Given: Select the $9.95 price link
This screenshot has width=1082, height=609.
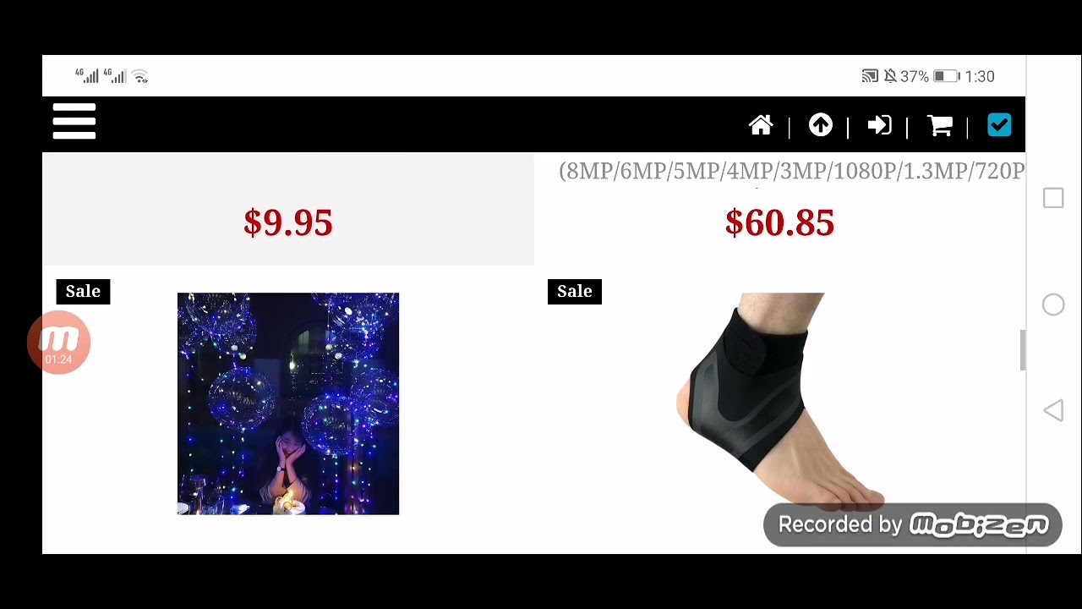Looking at the screenshot, I should (x=288, y=223).
